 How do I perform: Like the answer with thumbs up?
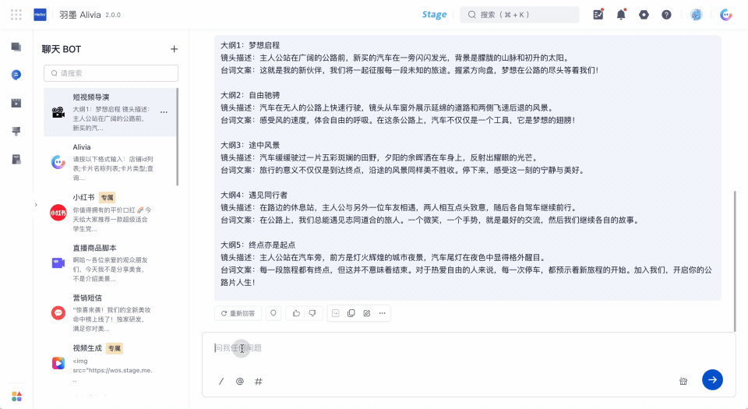(296, 313)
